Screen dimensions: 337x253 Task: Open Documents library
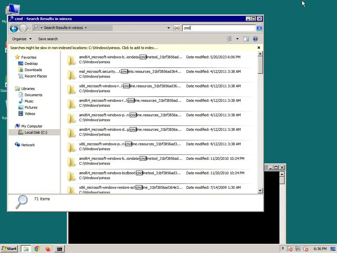coord(33,95)
